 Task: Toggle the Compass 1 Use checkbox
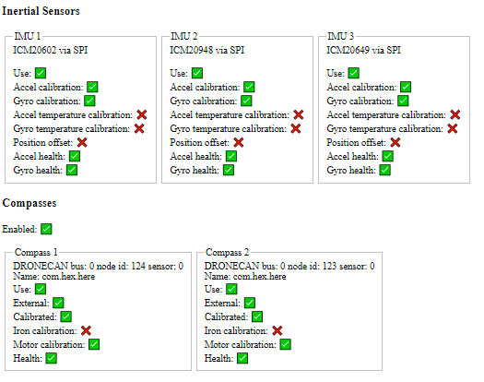[41, 289]
